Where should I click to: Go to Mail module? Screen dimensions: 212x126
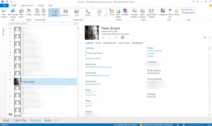coord(6,120)
